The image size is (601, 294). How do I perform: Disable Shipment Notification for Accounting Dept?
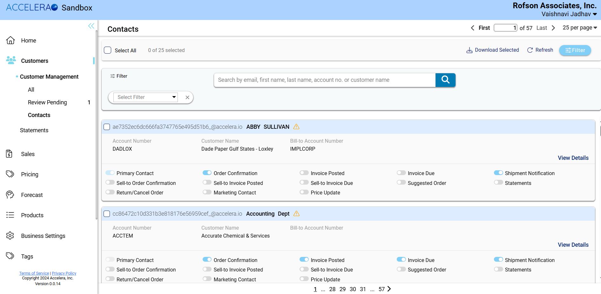[x=498, y=260]
